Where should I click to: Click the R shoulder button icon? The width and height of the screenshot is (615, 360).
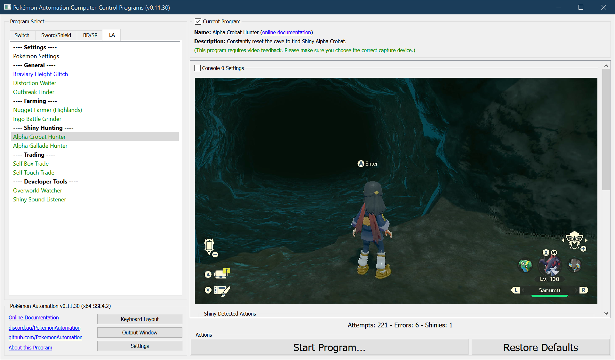(584, 290)
